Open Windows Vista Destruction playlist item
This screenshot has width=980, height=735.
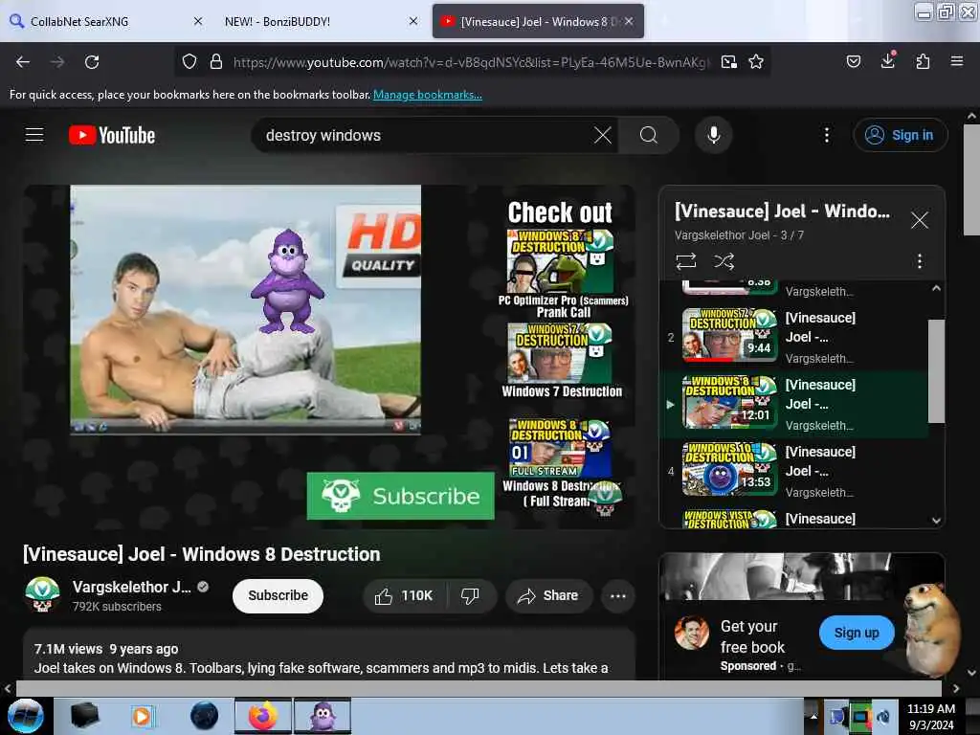click(793, 518)
